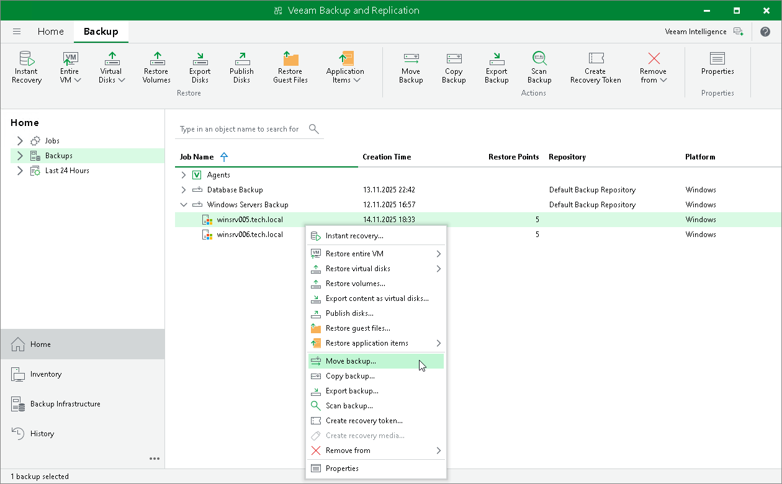Choose Scan backup... from context menu

[x=376, y=406]
